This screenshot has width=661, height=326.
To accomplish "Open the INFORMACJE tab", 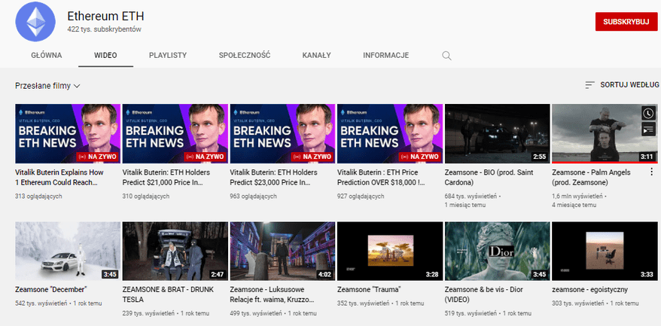I will [x=385, y=55].
